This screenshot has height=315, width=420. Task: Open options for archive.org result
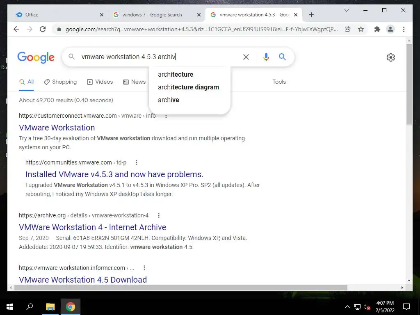159,215
